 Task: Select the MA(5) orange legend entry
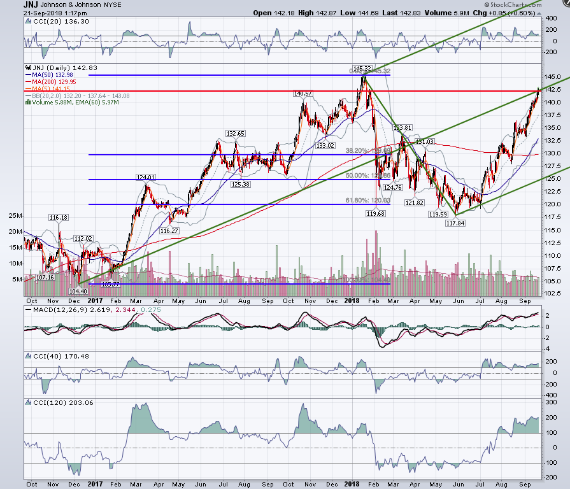pos(48,89)
